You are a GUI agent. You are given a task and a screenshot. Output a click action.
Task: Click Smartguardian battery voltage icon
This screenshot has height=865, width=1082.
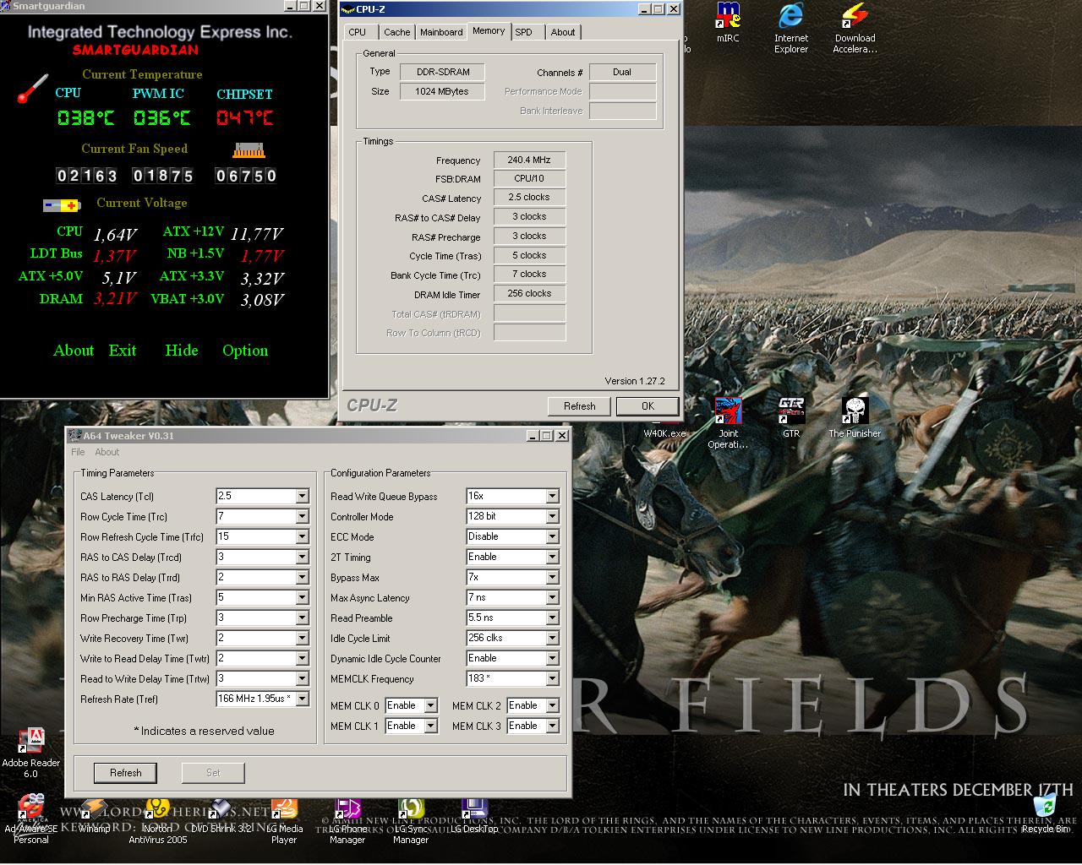pyautogui.click(x=62, y=205)
